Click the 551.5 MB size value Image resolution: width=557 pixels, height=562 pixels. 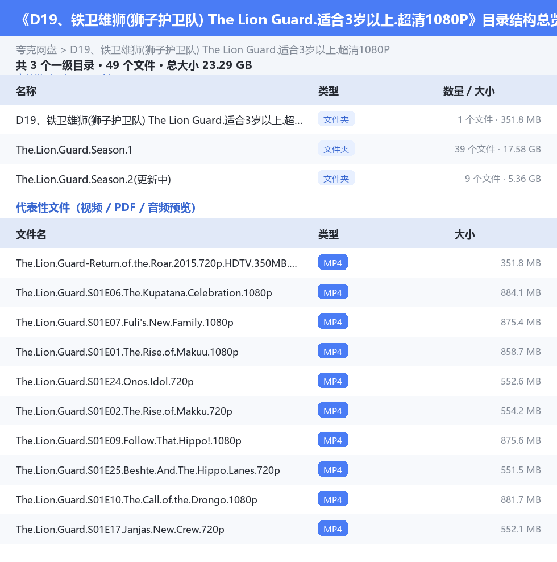coord(521,470)
